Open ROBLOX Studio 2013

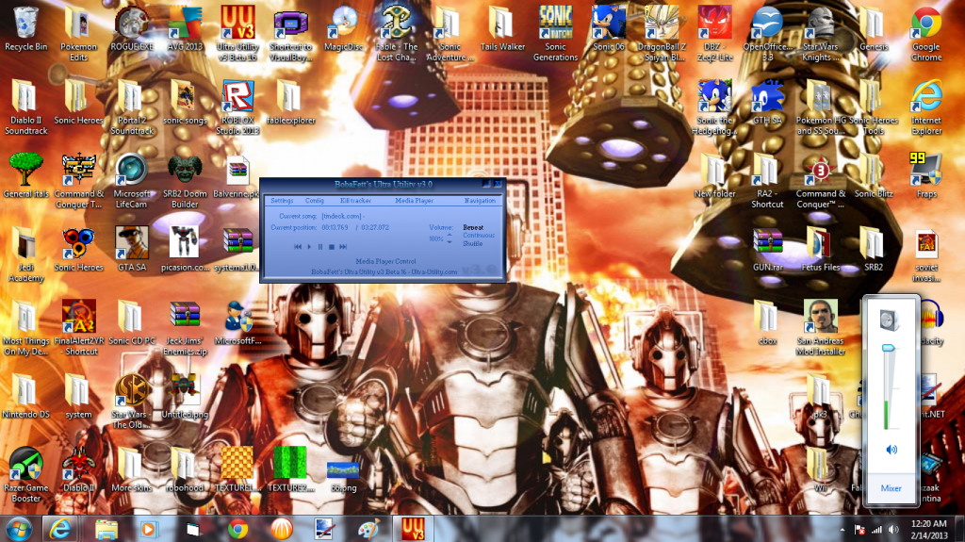pos(237,107)
